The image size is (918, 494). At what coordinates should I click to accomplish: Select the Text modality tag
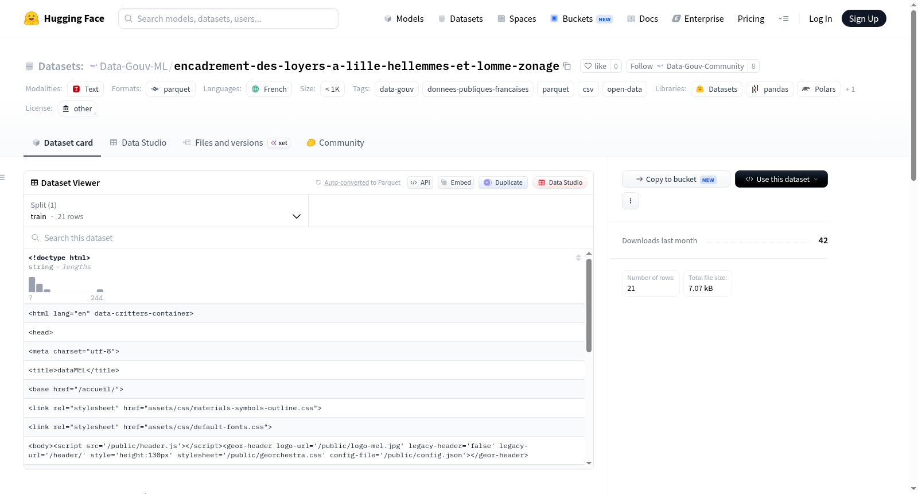coord(85,89)
